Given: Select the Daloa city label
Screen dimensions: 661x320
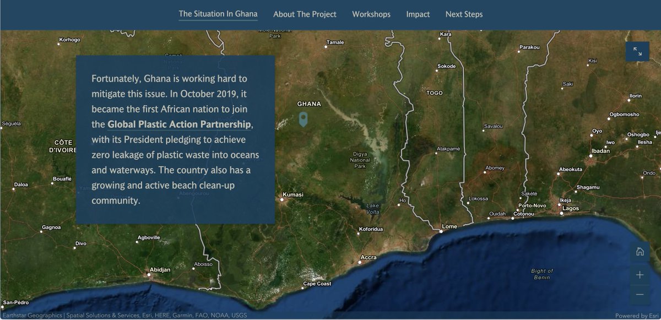Looking at the screenshot, I should (21, 185).
